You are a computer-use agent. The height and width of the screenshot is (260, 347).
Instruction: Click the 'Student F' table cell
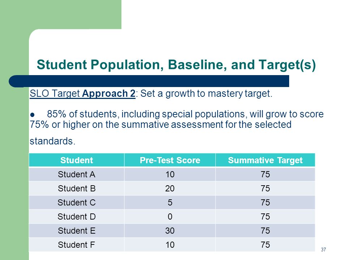[x=77, y=245]
